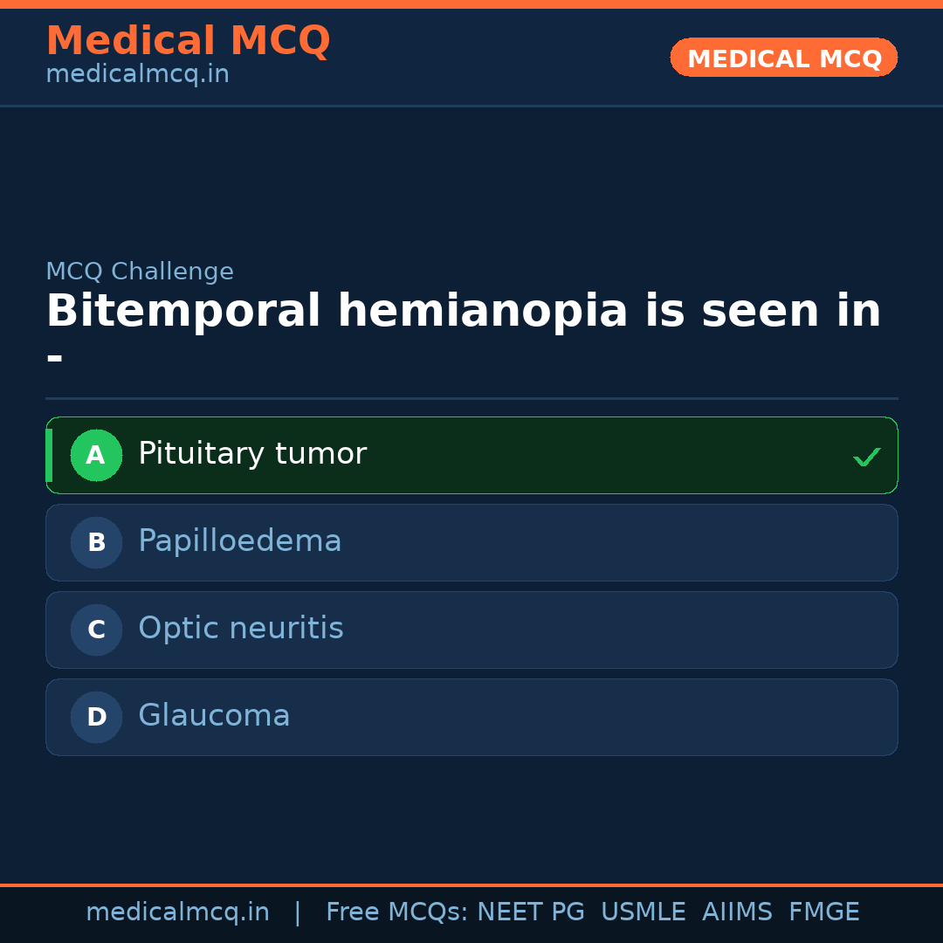
Task: Select the Pituitary tumor answer
Action: coord(252,454)
